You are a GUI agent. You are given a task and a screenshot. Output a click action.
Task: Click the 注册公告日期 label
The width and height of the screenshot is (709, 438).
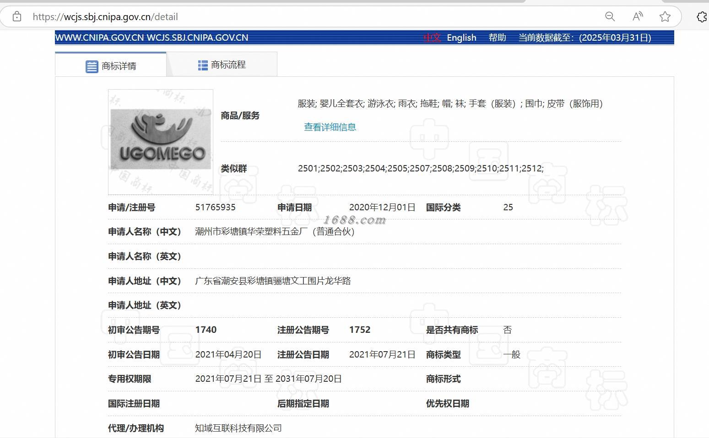pyautogui.click(x=303, y=354)
